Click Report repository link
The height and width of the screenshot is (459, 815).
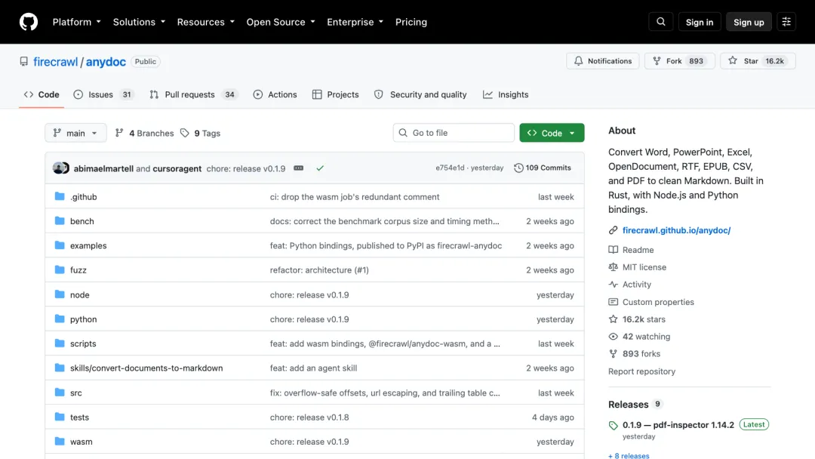tap(641, 371)
